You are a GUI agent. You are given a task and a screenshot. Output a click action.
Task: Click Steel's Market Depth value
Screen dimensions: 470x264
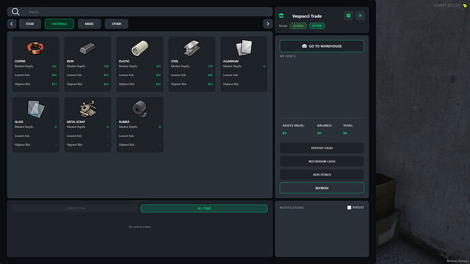tap(210, 66)
